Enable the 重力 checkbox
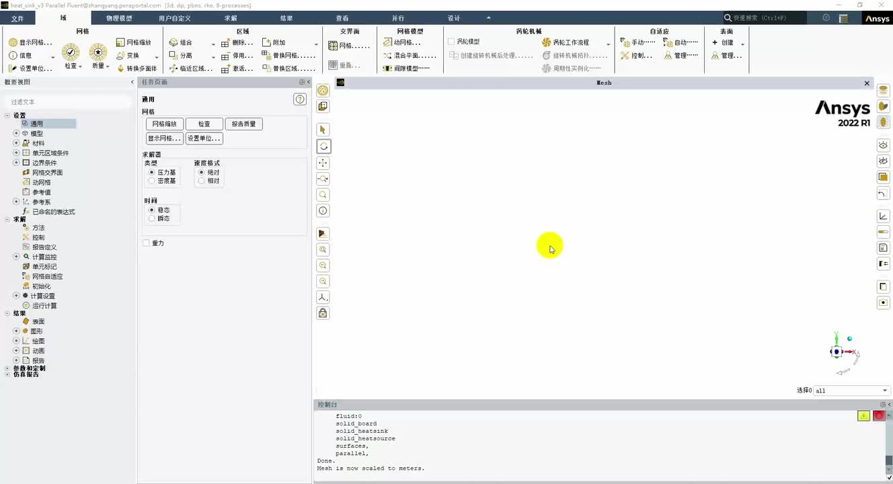 pyautogui.click(x=146, y=243)
